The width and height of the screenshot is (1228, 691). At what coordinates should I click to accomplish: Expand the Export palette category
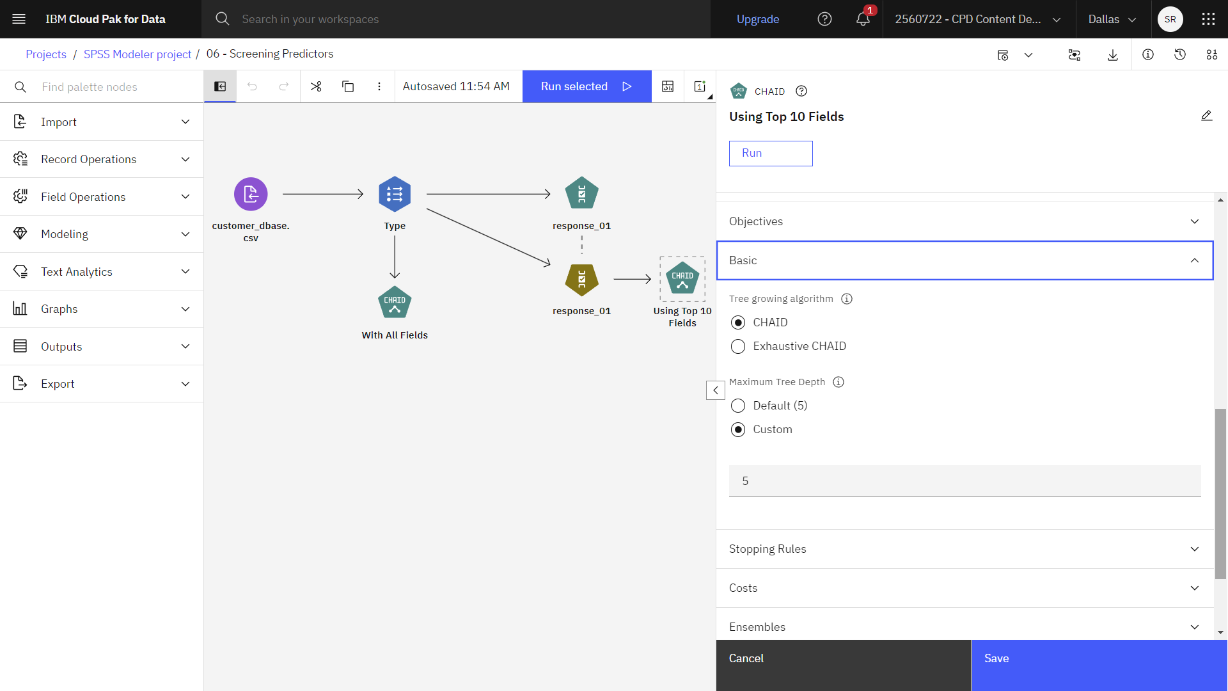click(x=102, y=384)
